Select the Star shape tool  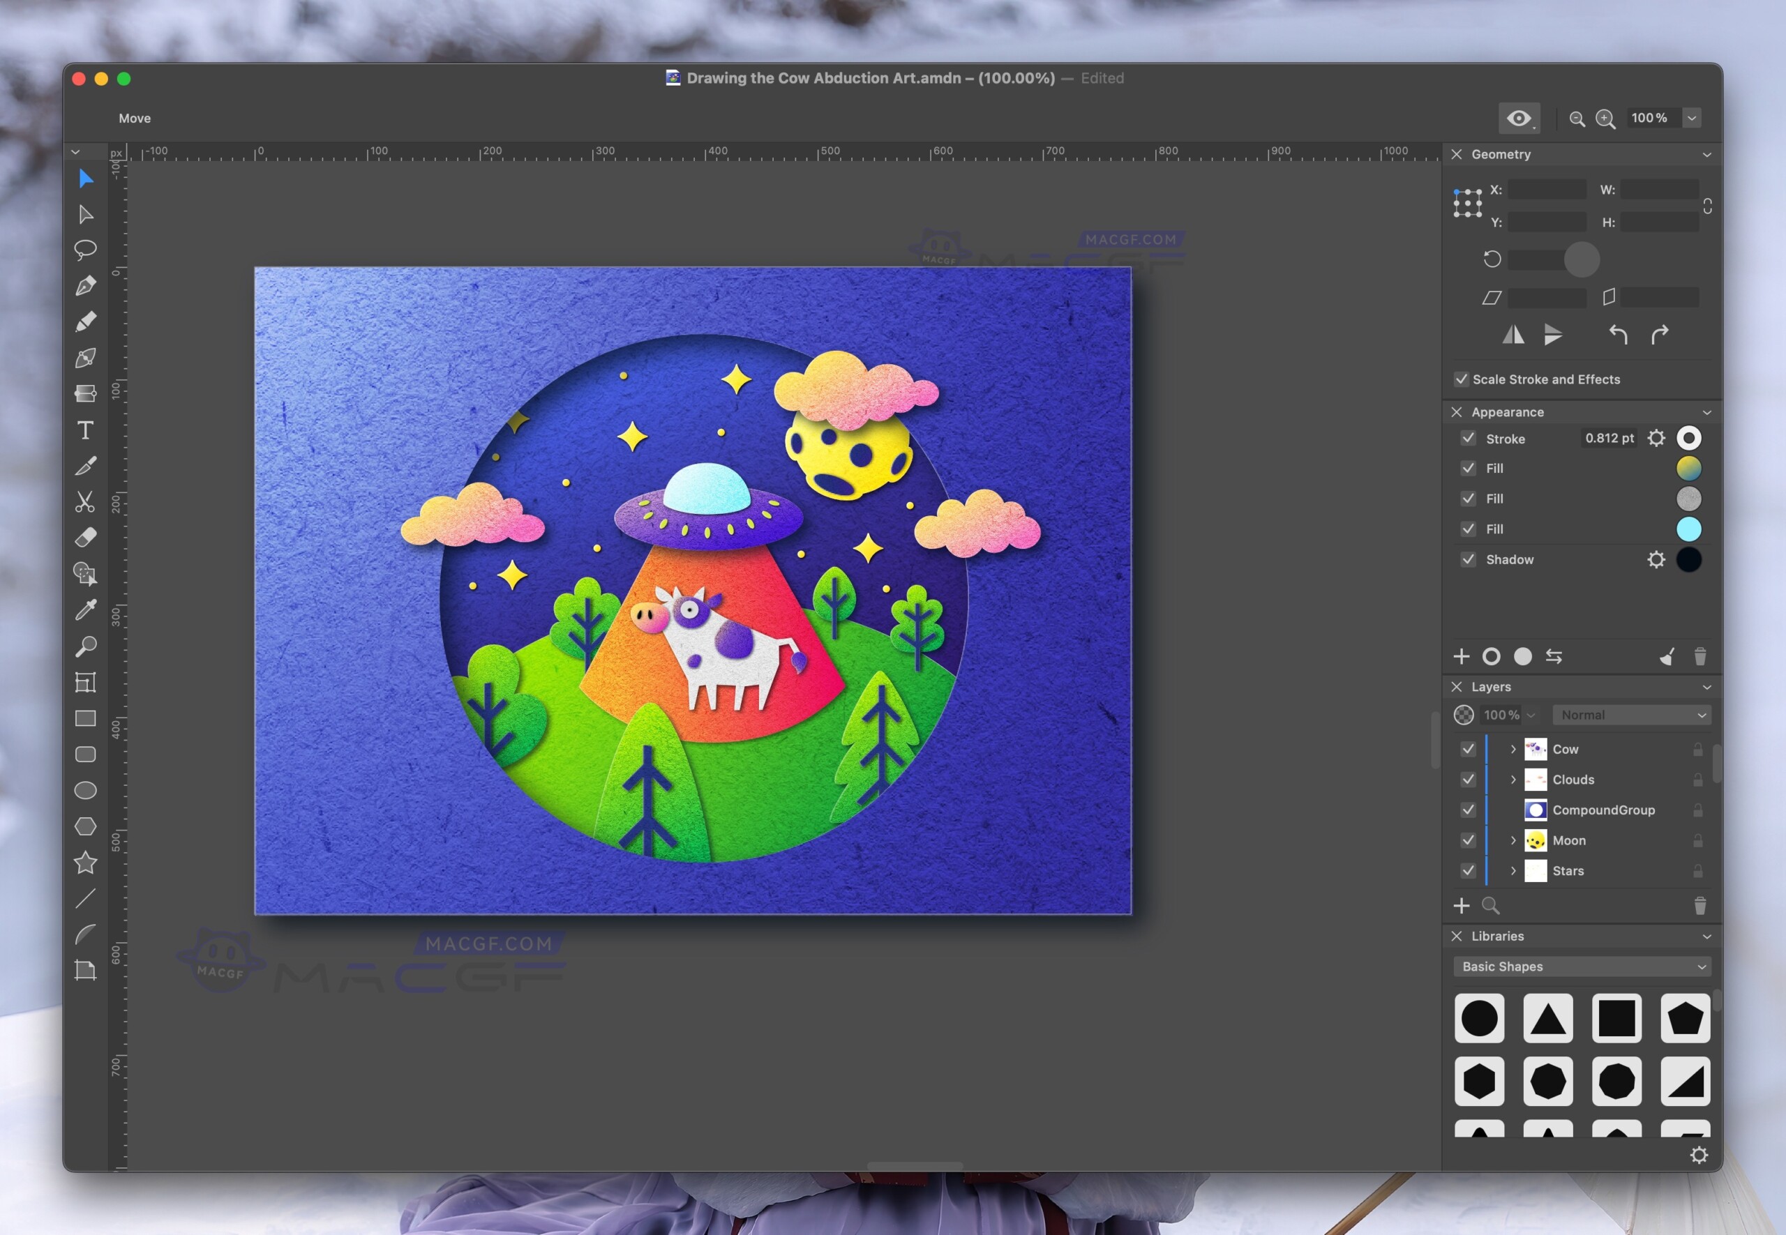point(85,862)
